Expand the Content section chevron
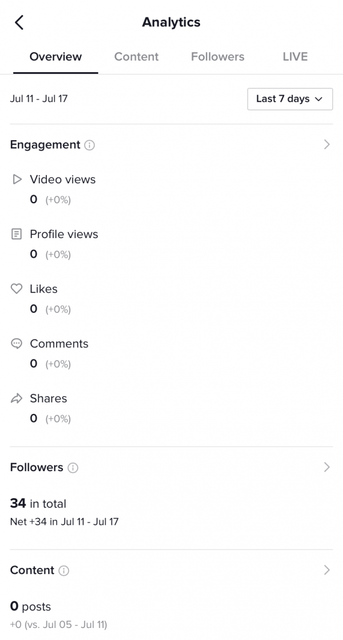The height and width of the screenshot is (640, 343). click(x=327, y=571)
